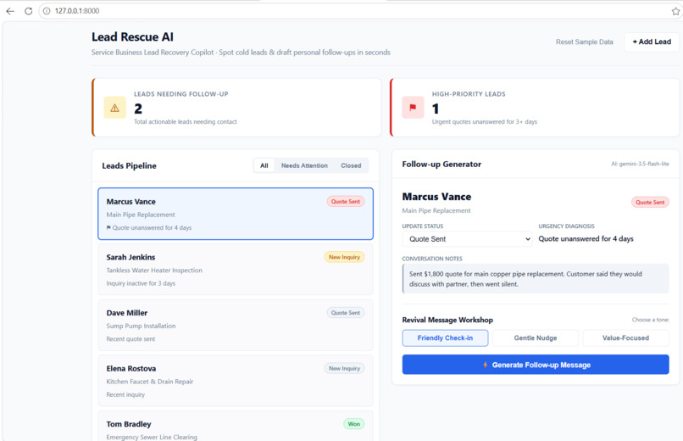
Task: Click the Quote Sent badge on Marcus Vance's pipeline card
Action: tap(346, 201)
